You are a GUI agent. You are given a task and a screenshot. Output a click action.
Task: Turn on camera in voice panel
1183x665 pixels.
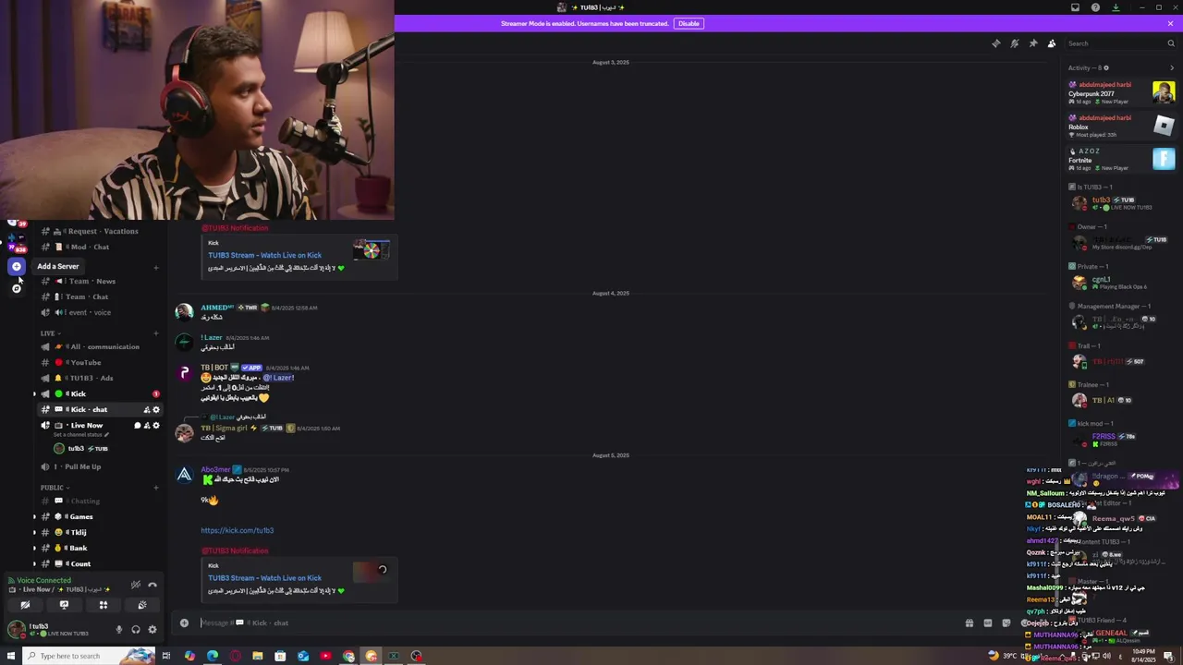(25, 605)
